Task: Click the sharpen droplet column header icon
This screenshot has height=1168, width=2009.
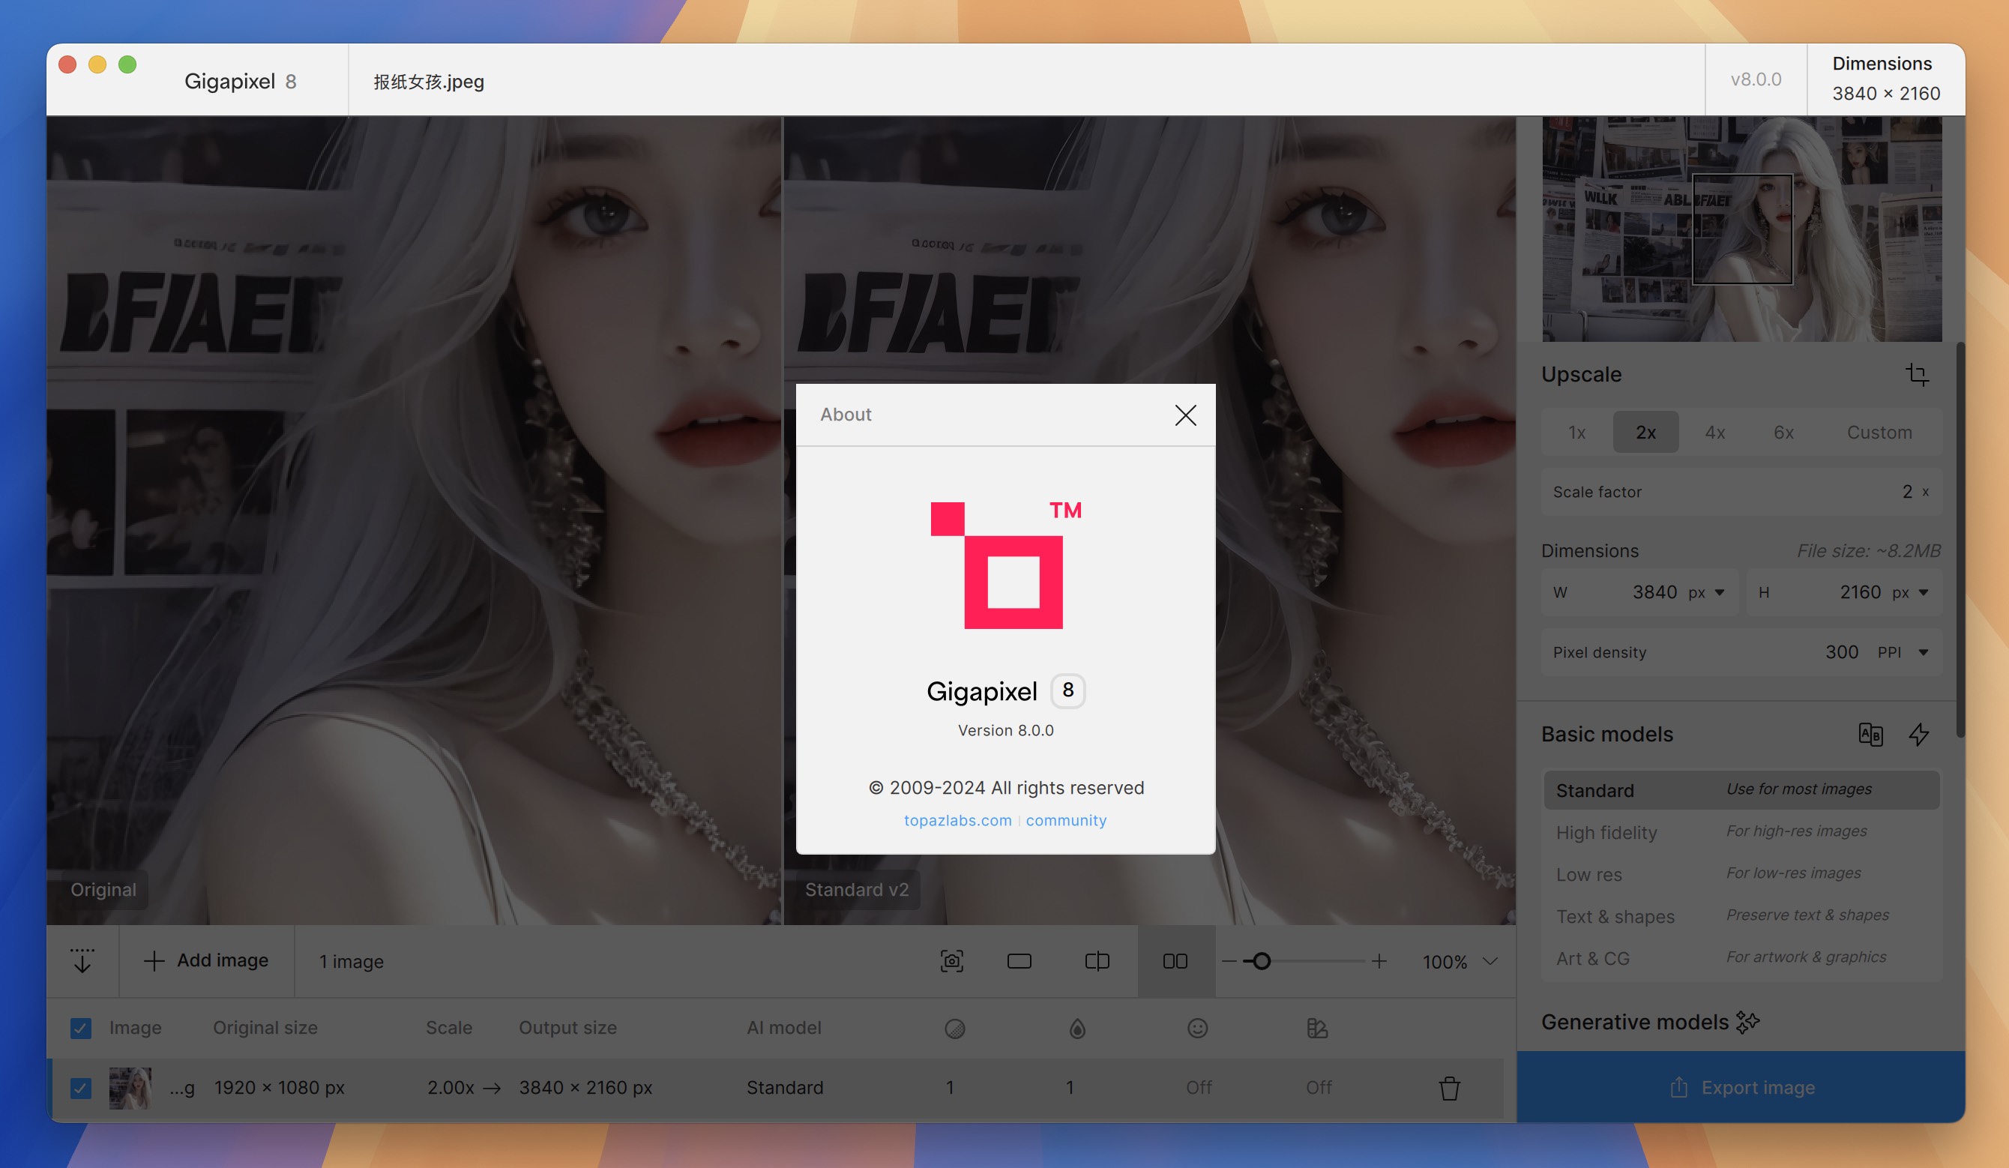Action: click(1077, 1029)
